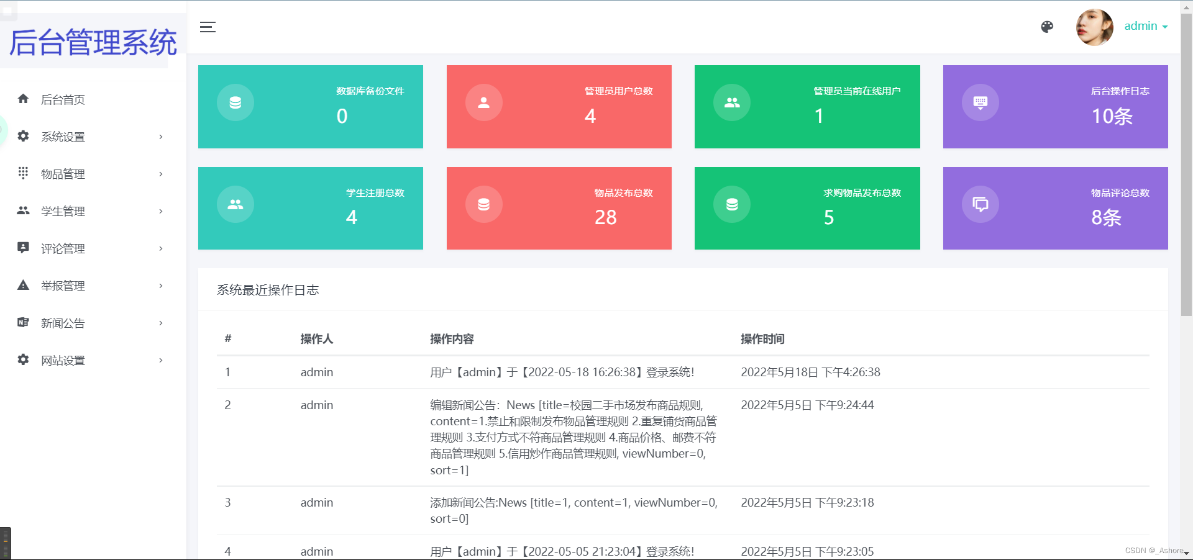Click the comment icon on 物品评论总数 card
Screen dimensions: 1193x560
click(980, 204)
